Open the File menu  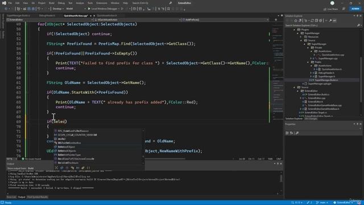pyautogui.click(x=10, y=3)
